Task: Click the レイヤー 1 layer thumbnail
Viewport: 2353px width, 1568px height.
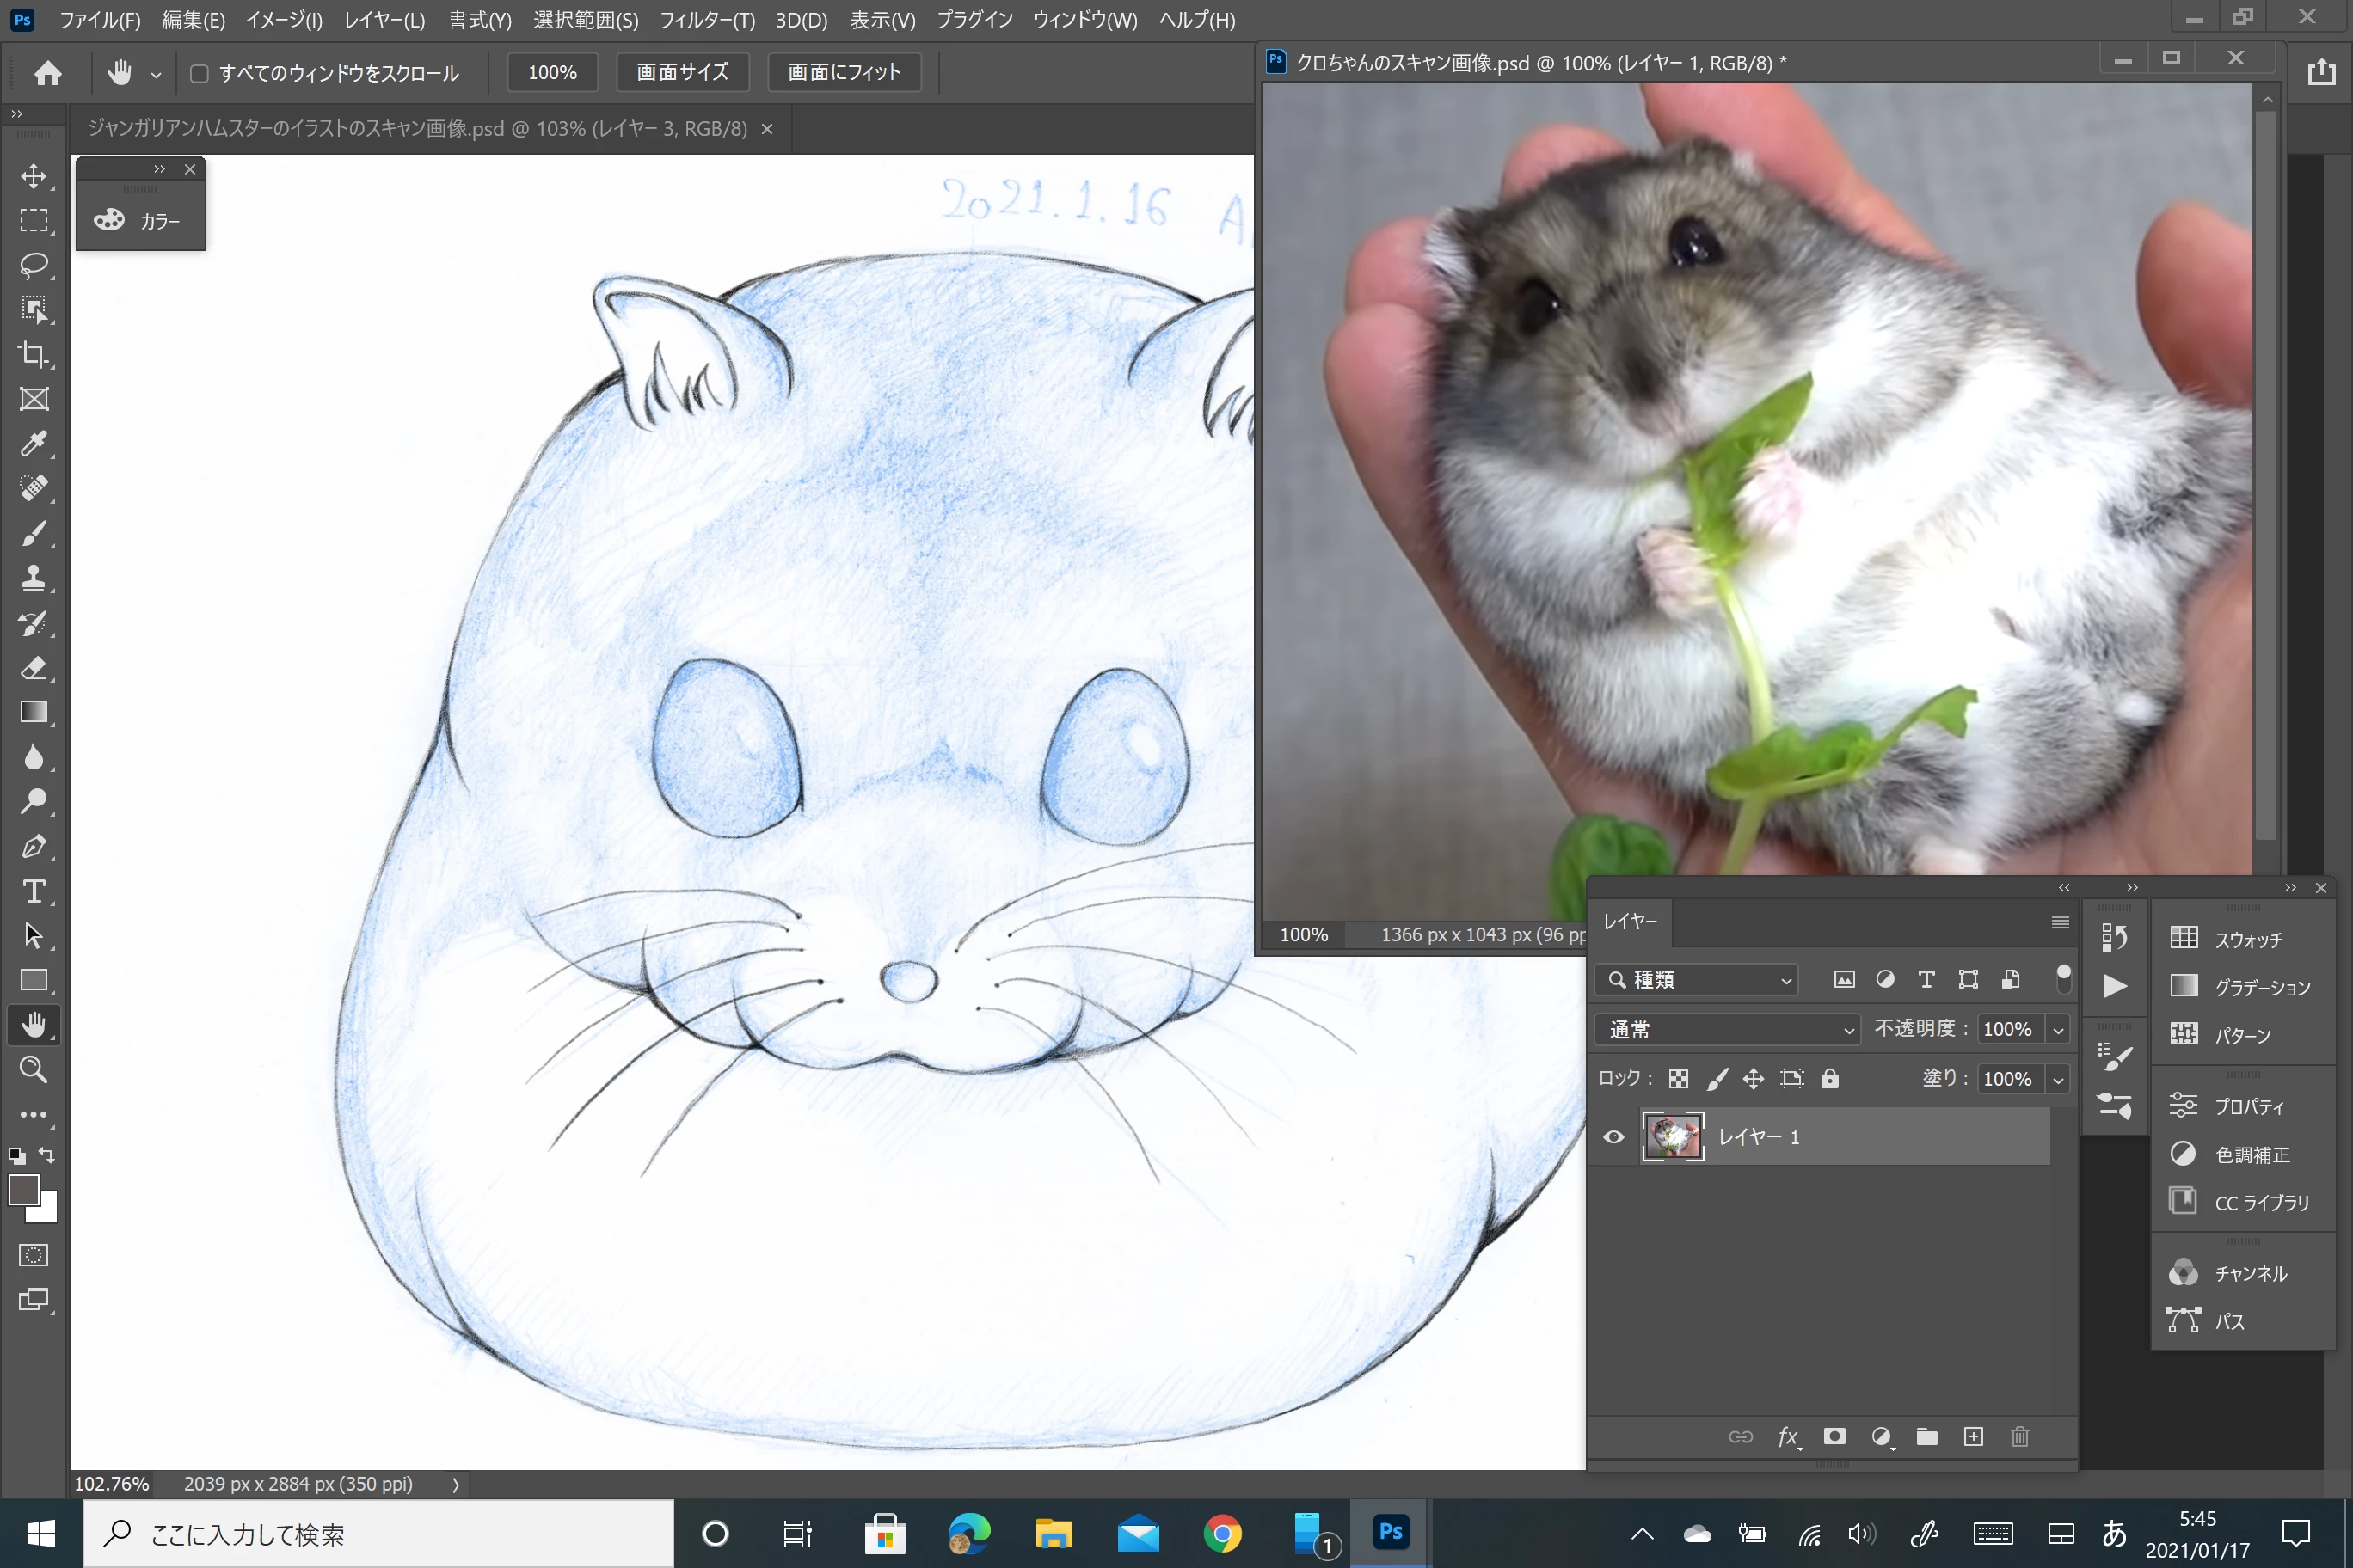Action: [1672, 1137]
